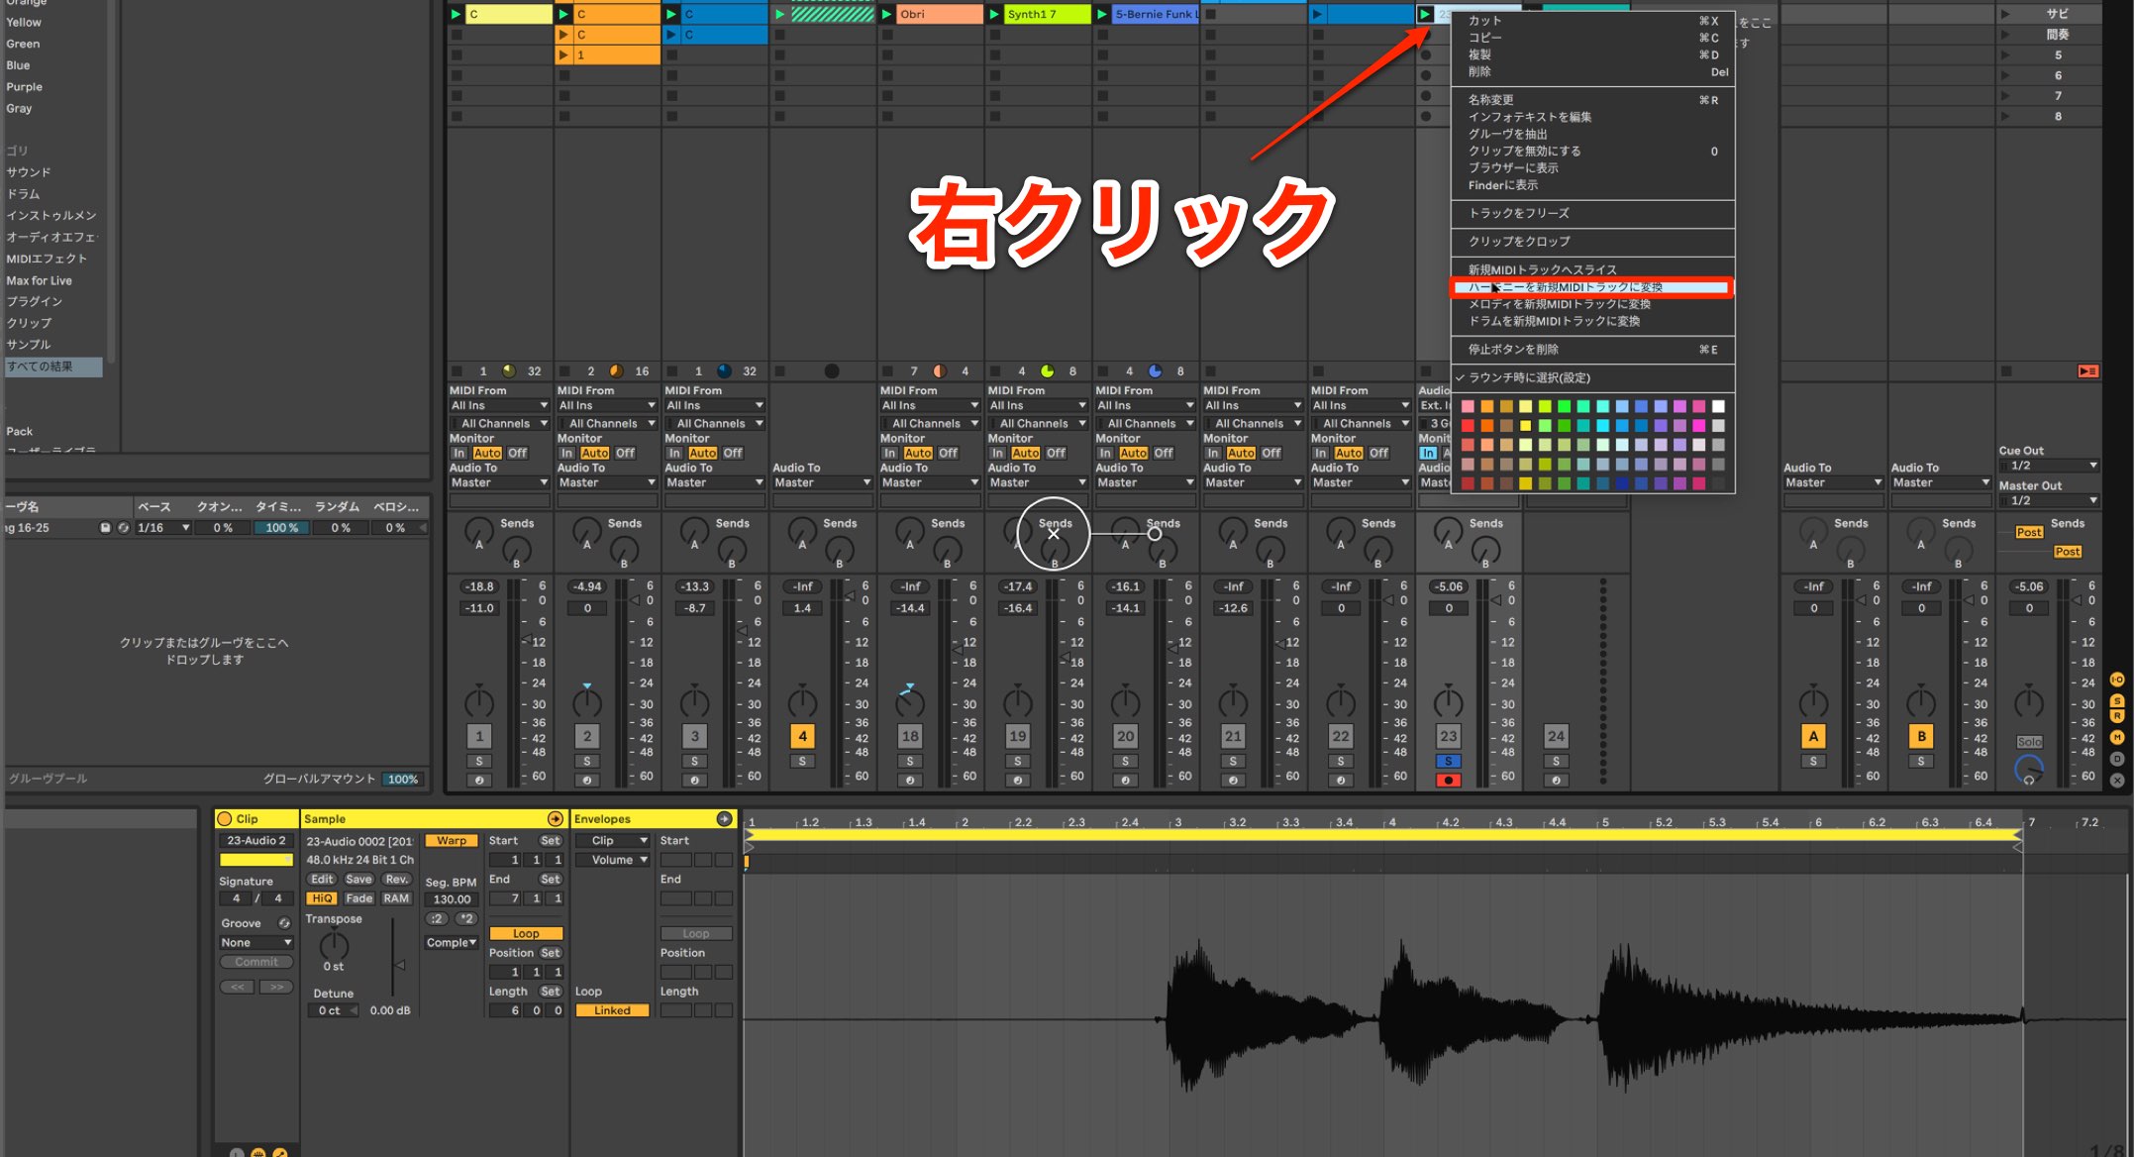This screenshot has height=1157, width=2135.
Task: Click the Seg. BPM 130.00 field
Action: click(452, 899)
